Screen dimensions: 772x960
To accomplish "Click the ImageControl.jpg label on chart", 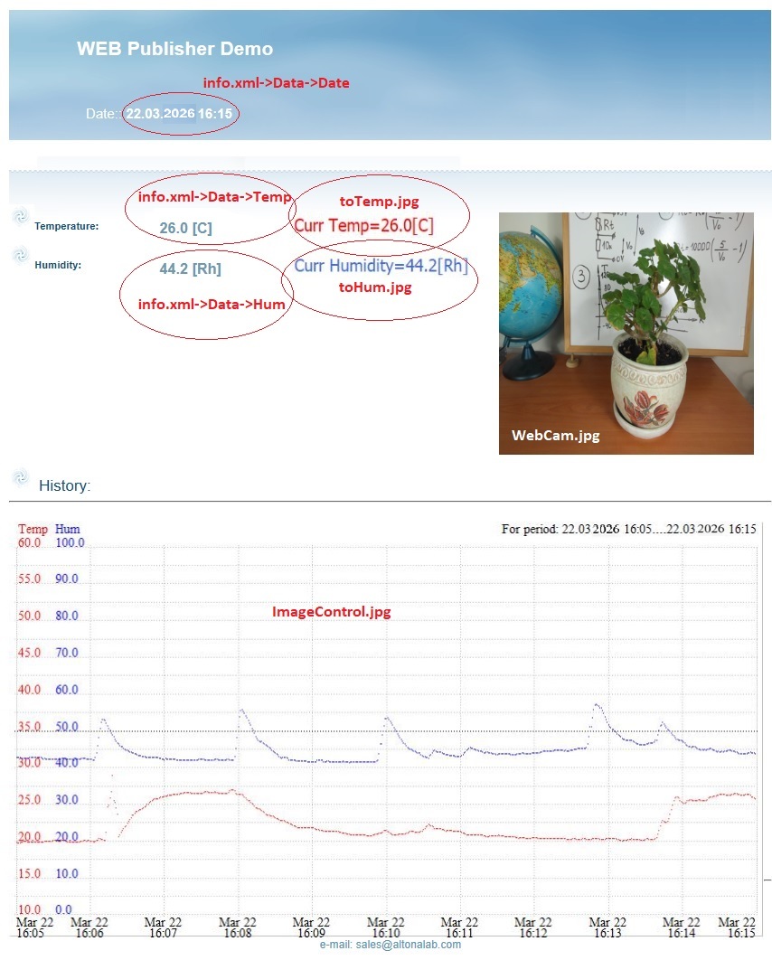I will click(x=331, y=612).
